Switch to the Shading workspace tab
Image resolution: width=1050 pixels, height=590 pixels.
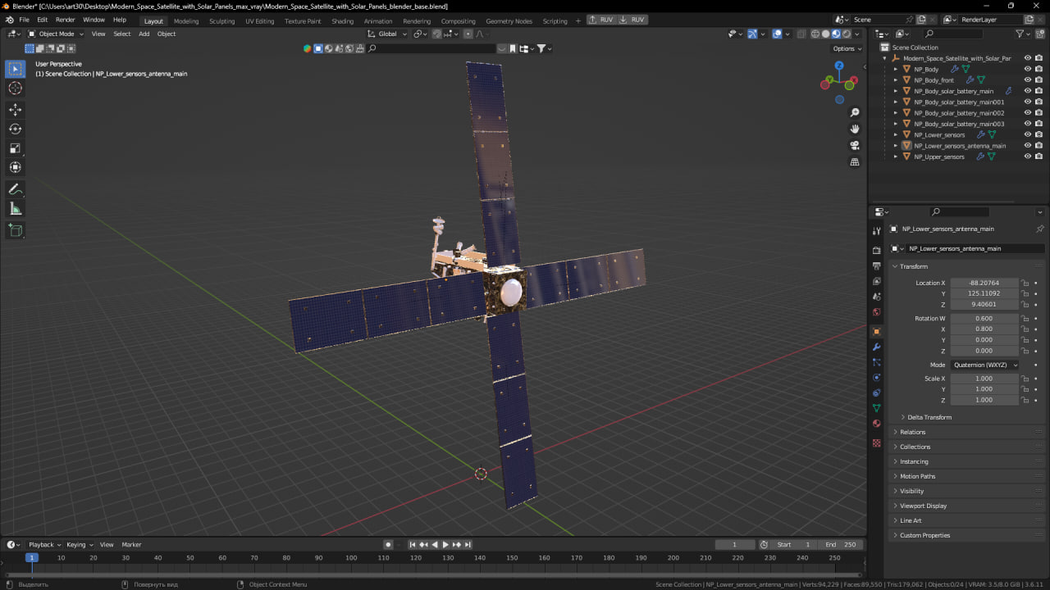[x=342, y=20]
